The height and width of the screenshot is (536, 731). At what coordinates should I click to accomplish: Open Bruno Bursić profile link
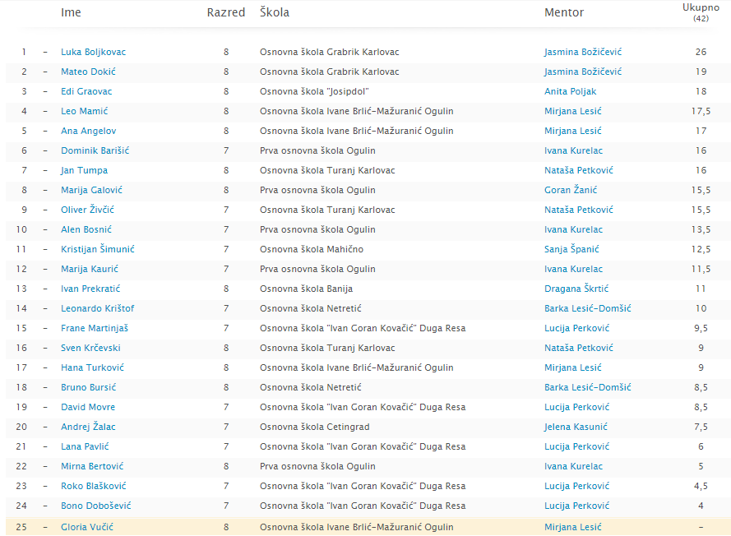point(89,387)
